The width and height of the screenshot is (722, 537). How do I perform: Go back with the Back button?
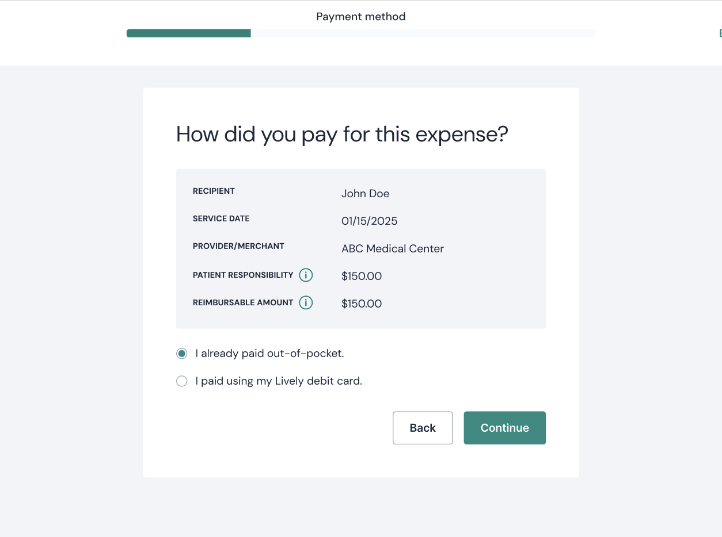423,428
